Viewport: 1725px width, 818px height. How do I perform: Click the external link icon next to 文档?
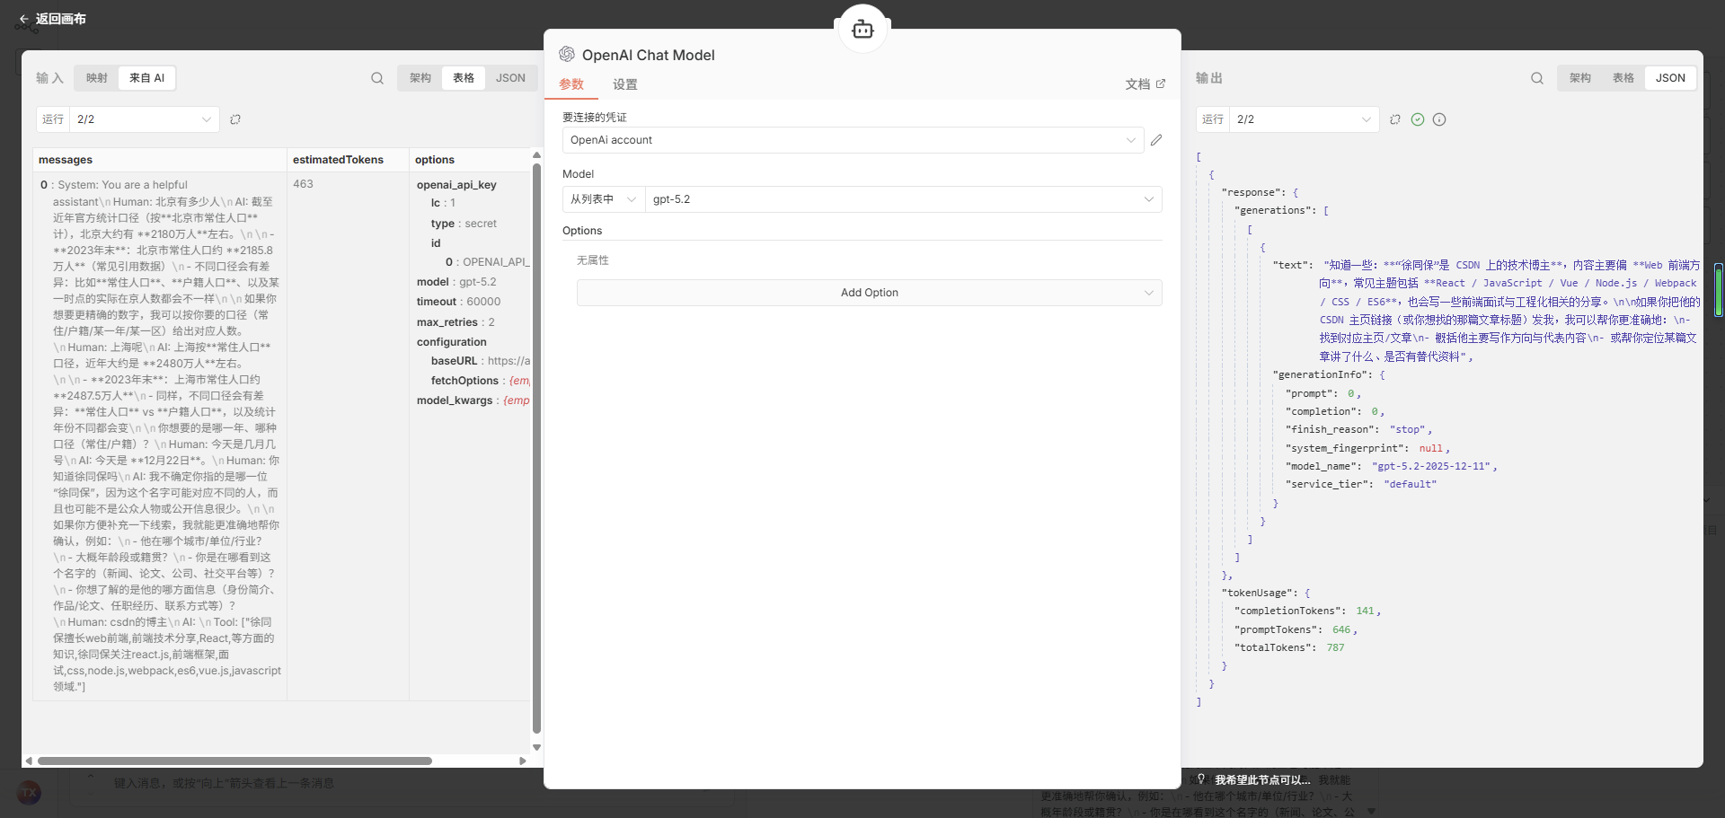1161,84
